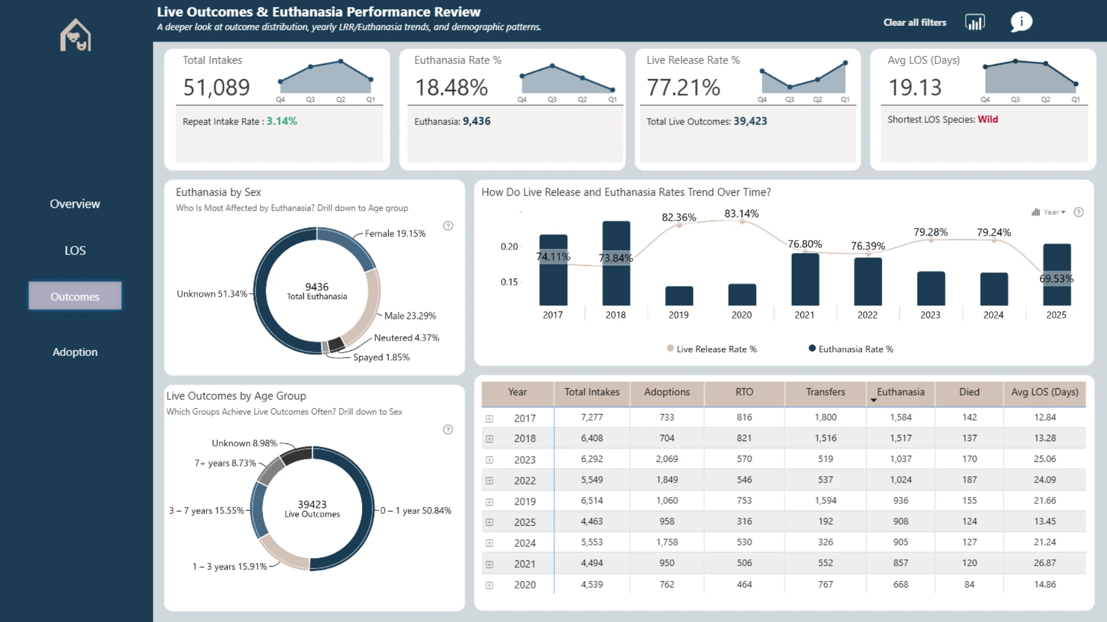
Task: Expand the 2025 table row
Action: [x=490, y=522]
